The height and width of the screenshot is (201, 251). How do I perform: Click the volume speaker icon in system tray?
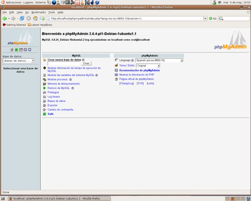220,2
